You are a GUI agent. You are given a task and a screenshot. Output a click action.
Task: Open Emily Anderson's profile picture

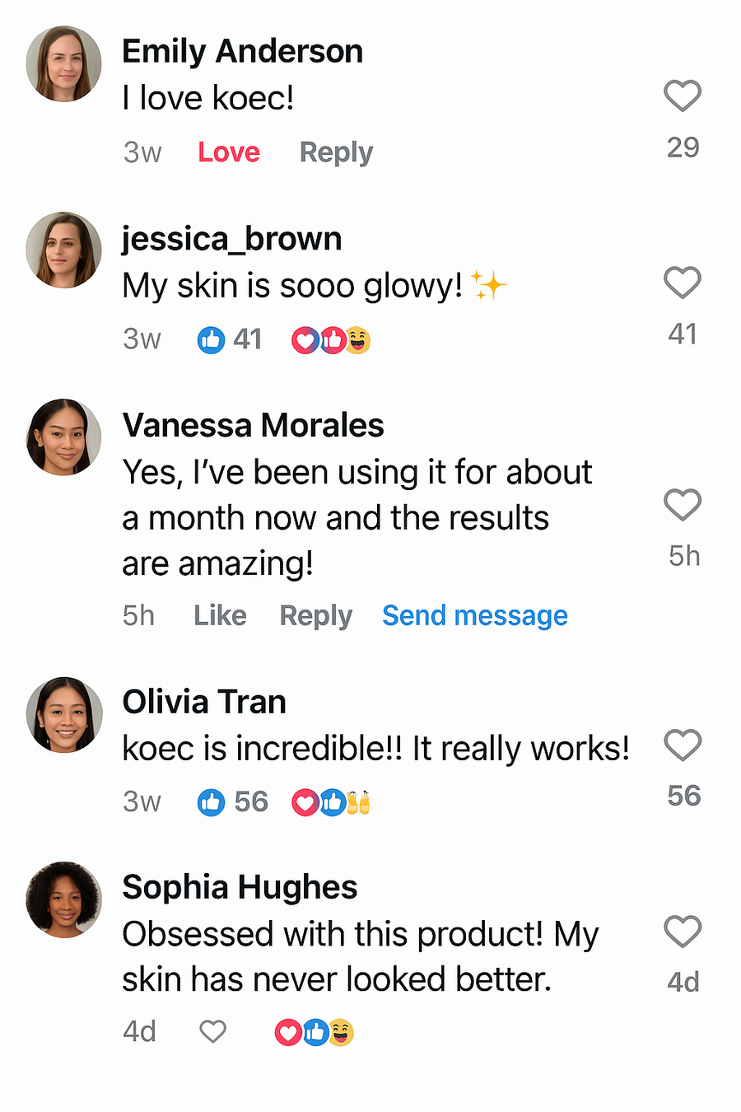(63, 64)
